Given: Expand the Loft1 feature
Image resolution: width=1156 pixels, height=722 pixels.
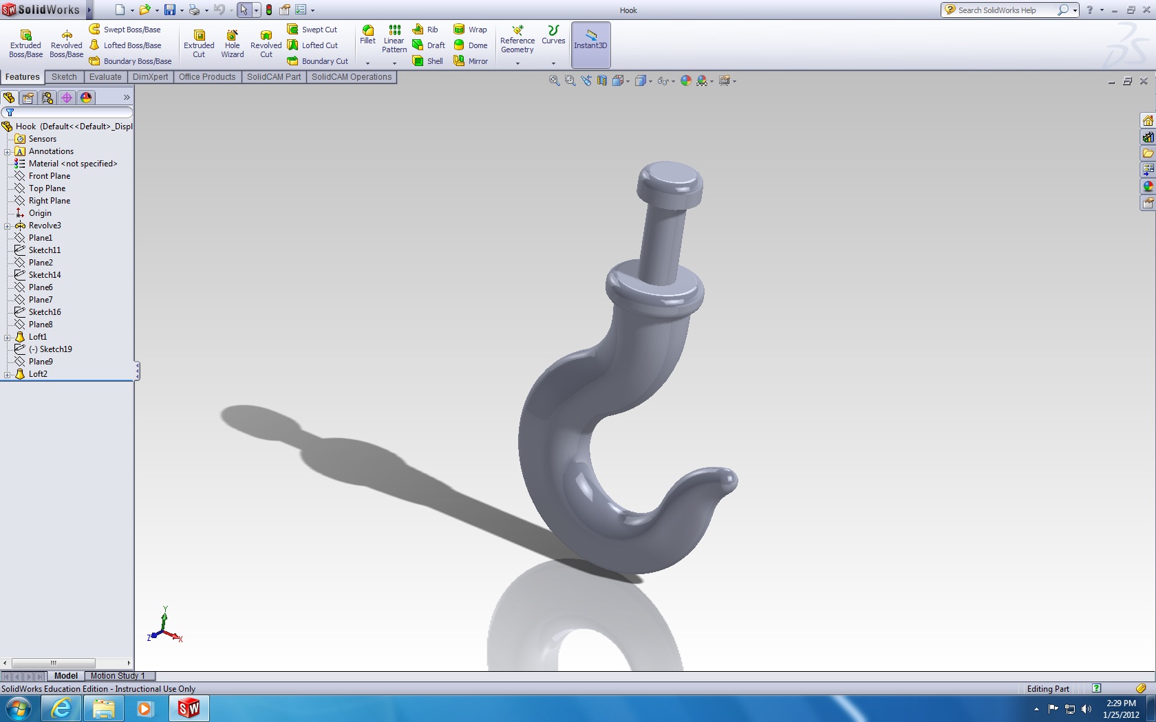Looking at the screenshot, I should [x=8, y=338].
